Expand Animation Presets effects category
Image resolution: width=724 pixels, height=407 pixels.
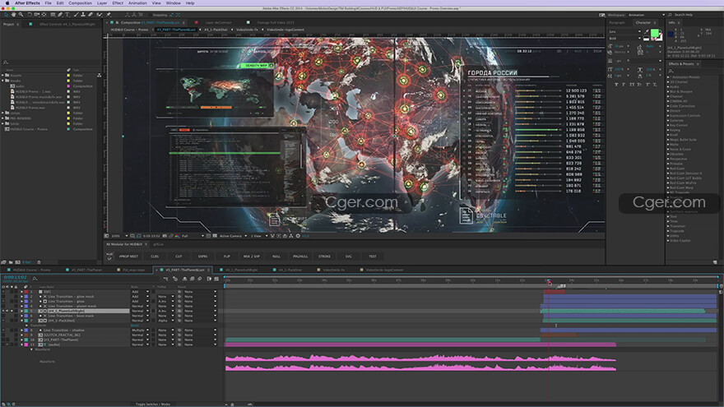pos(668,77)
